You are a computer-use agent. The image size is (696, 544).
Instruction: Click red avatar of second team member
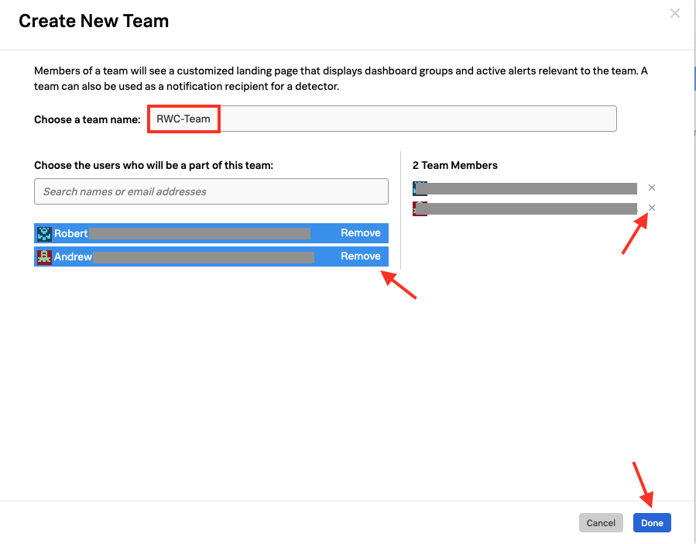point(420,208)
